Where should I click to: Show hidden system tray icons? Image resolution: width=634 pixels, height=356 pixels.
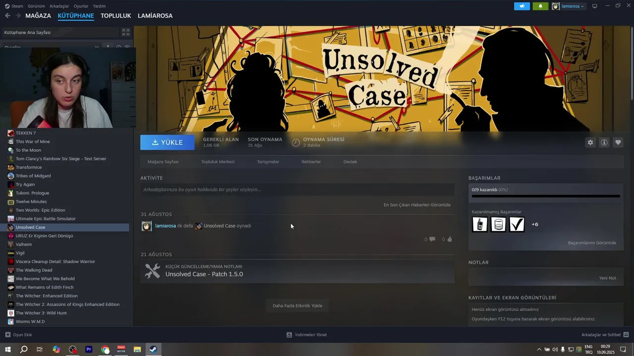[x=539, y=350]
